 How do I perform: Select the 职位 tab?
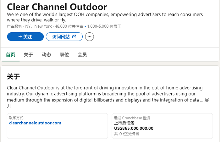64,55
